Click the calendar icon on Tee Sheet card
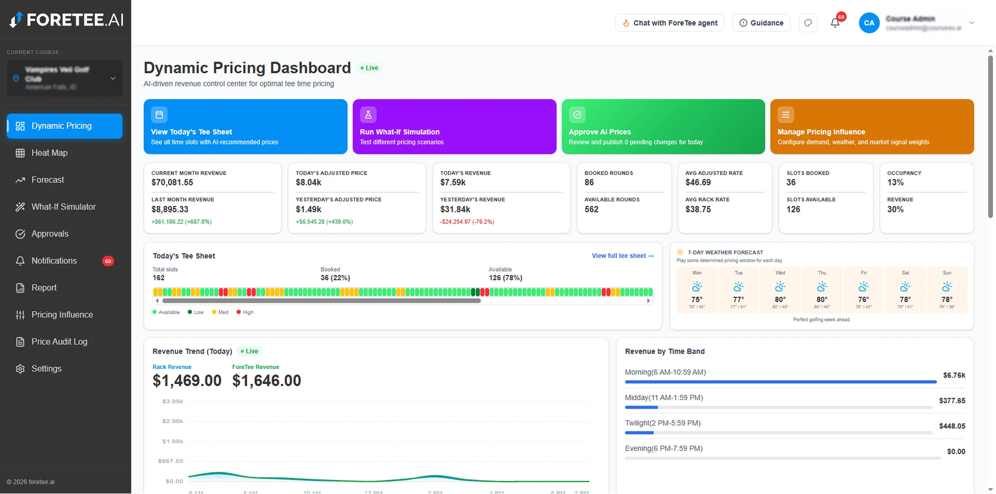 point(159,115)
